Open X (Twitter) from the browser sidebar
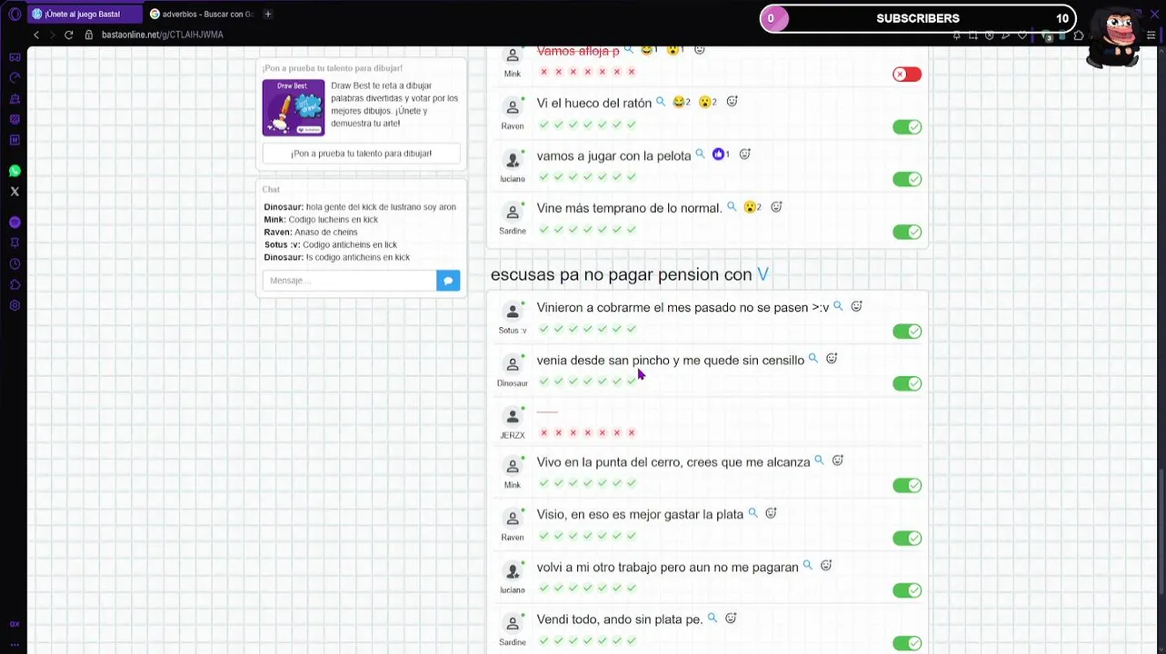 (15, 192)
